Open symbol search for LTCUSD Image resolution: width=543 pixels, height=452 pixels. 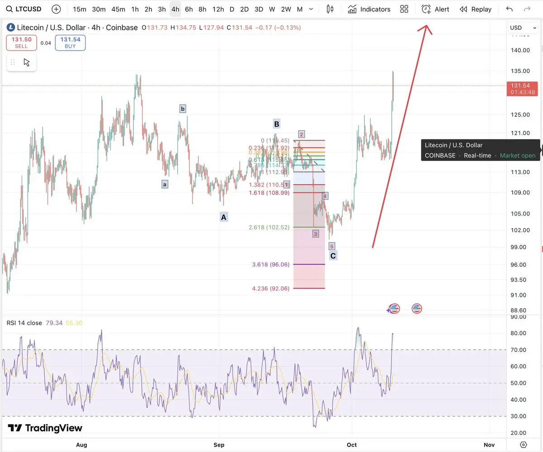coord(25,9)
